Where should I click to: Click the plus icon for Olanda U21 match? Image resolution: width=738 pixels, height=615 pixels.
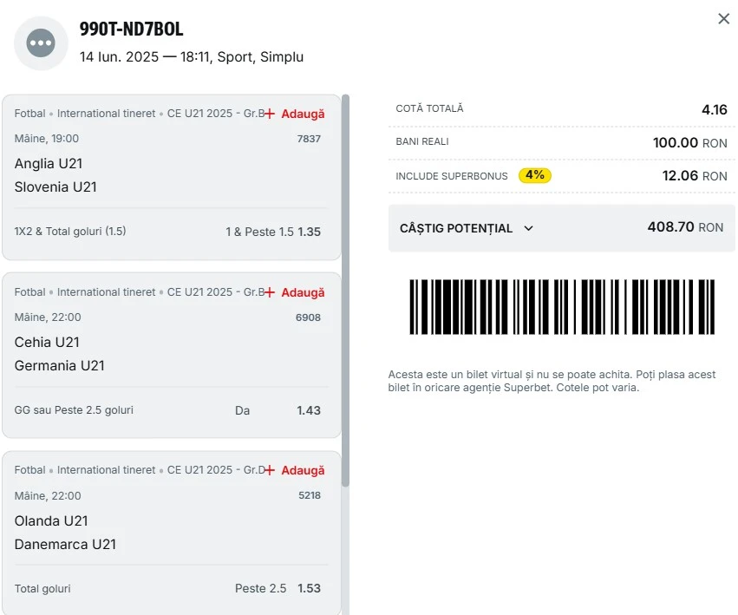pyautogui.click(x=269, y=470)
